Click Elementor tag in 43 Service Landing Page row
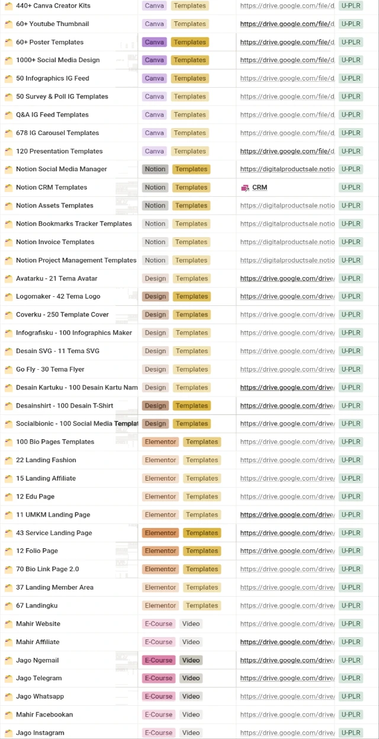 tap(160, 533)
